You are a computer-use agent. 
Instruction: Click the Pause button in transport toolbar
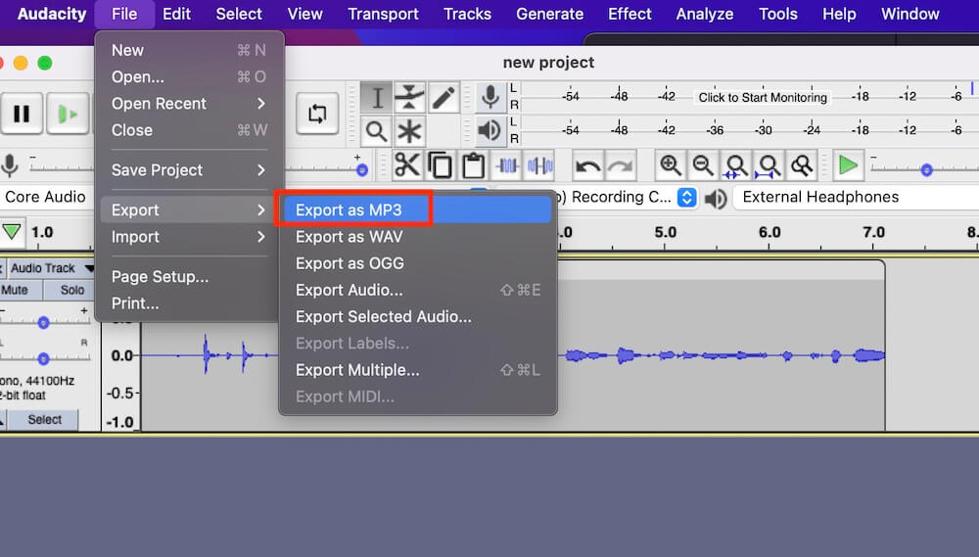[22, 114]
